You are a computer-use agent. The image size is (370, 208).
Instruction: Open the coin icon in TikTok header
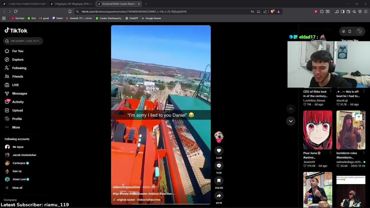(x=343, y=31)
